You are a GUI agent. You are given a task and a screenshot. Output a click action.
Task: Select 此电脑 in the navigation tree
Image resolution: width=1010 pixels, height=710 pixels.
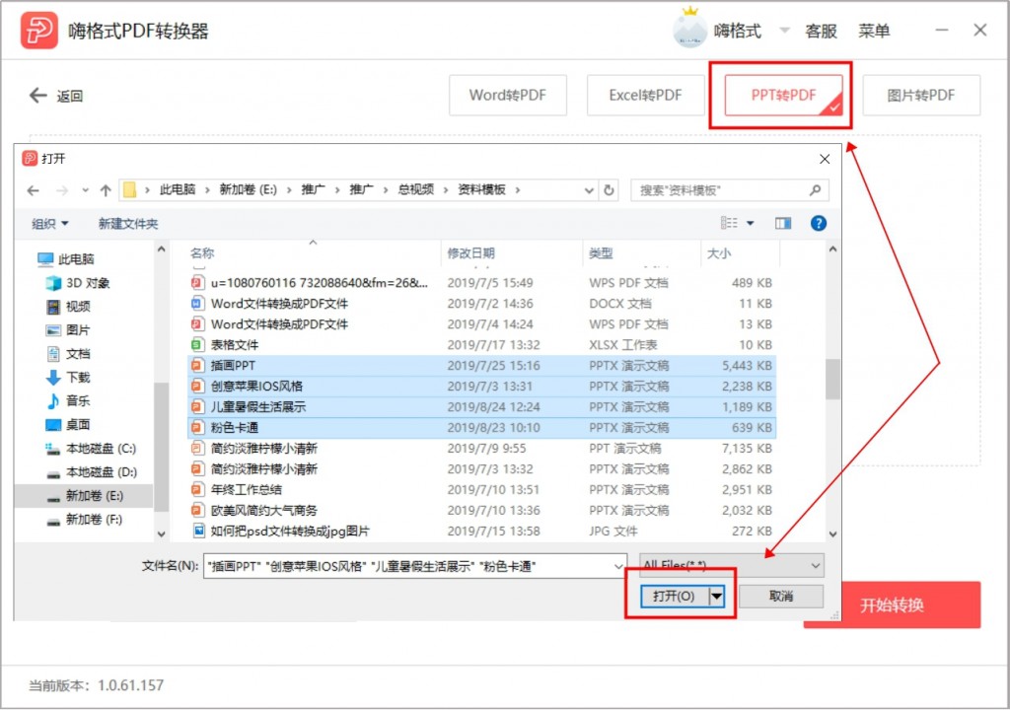click(66, 259)
